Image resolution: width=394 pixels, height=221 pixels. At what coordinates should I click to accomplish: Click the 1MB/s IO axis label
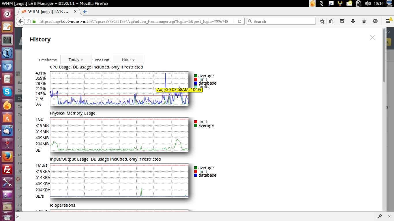click(42, 165)
